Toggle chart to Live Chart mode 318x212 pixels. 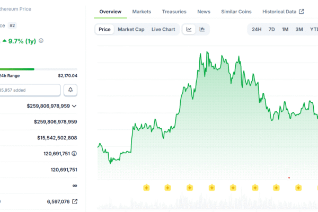click(x=163, y=29)
